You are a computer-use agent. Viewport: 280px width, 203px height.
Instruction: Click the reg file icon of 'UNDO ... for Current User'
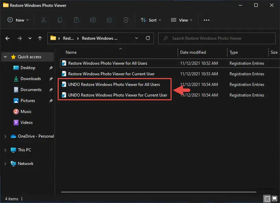click(64, 95)
